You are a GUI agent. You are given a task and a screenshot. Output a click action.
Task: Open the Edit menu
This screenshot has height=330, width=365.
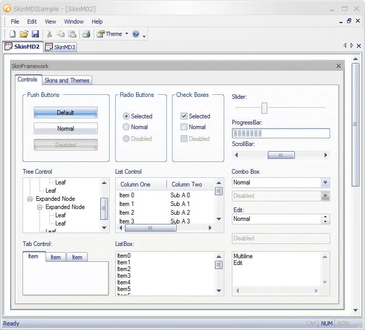click(x=32, y=22)
